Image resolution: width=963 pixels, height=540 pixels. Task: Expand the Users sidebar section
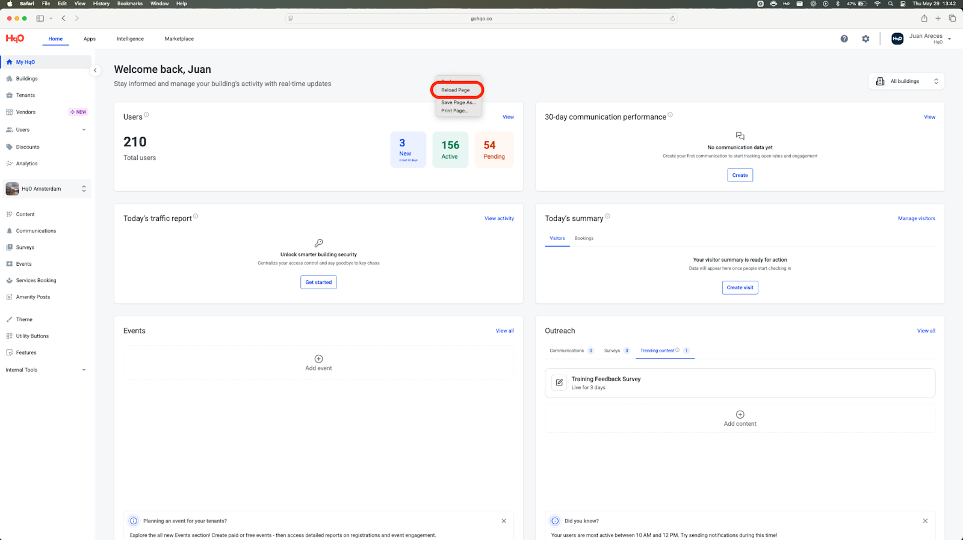coord(84,130)
